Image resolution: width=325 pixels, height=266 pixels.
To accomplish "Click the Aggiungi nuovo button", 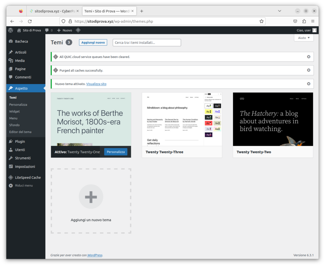I will [x=93, y=42].
